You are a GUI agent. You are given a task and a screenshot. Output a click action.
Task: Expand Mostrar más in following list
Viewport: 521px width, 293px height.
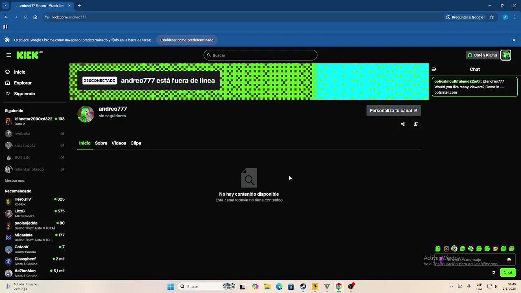15,181
